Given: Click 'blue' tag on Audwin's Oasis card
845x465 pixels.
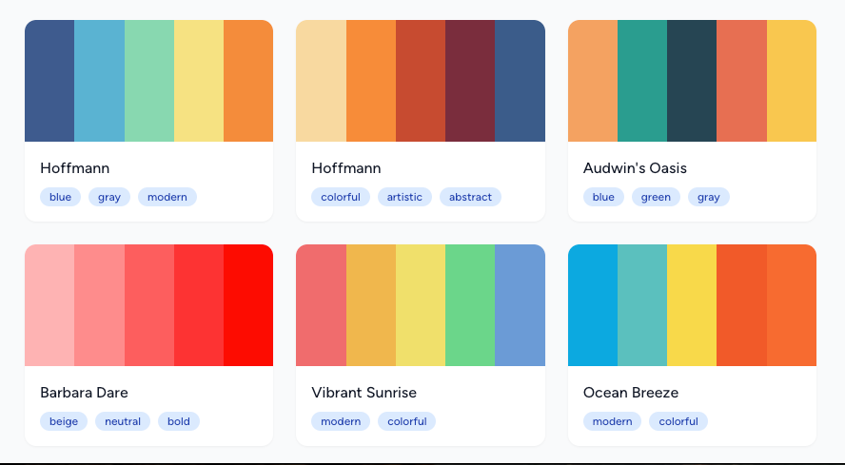Looking at the screenshot, I should [x=603, y=197].
